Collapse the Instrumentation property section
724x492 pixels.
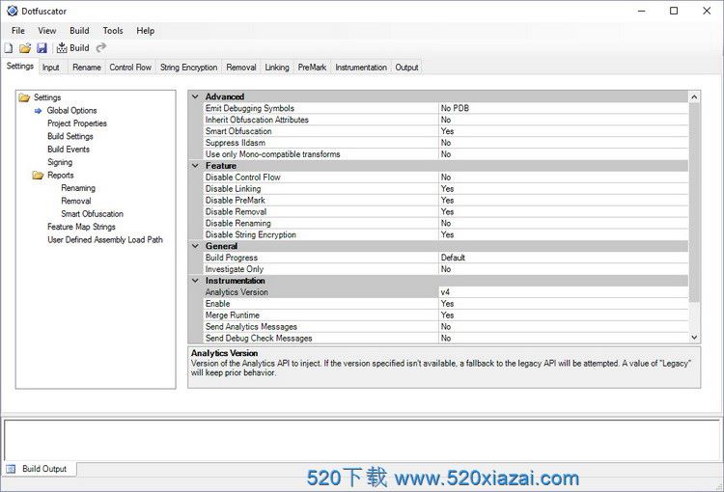click(x=195, y=281)
